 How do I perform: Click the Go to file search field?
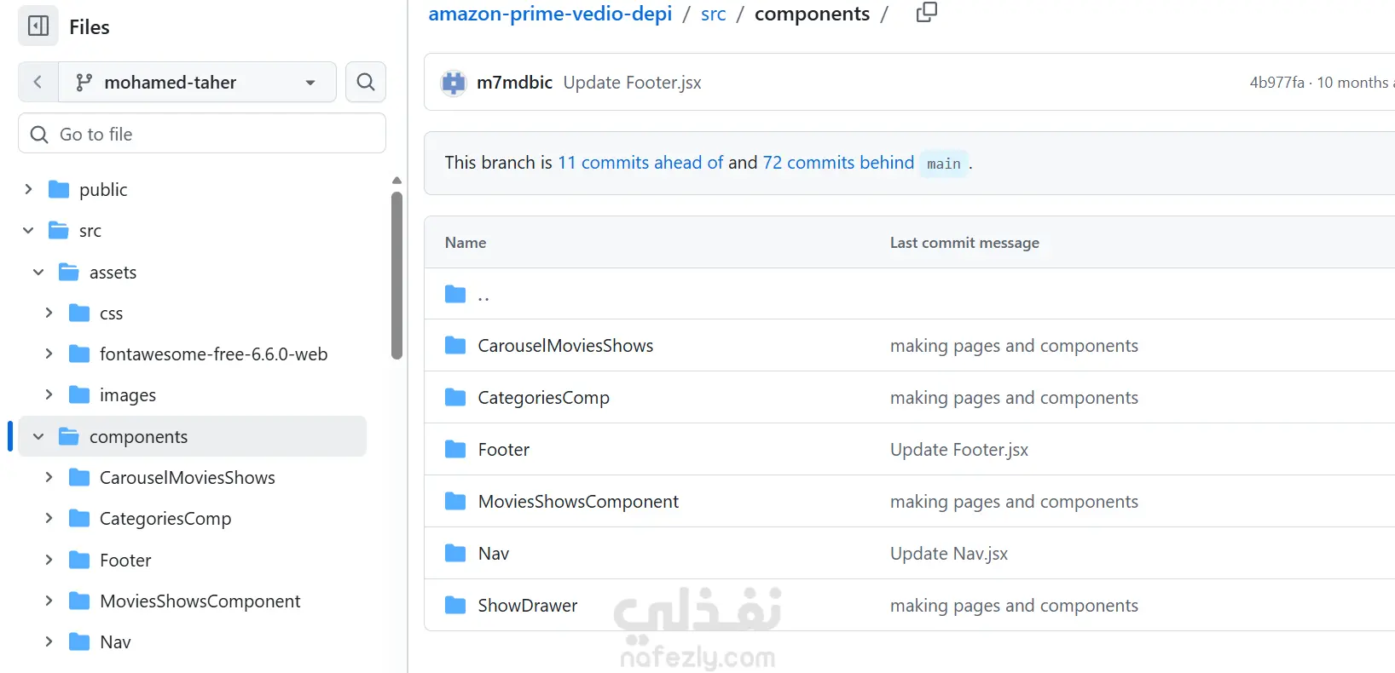[x=202, y=134]
